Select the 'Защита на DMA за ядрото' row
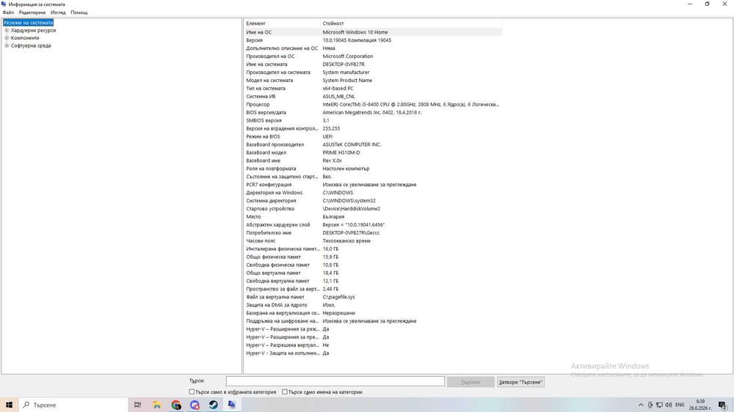The height and width of the screenshot is (412, 734). click(x=373, y=305)
